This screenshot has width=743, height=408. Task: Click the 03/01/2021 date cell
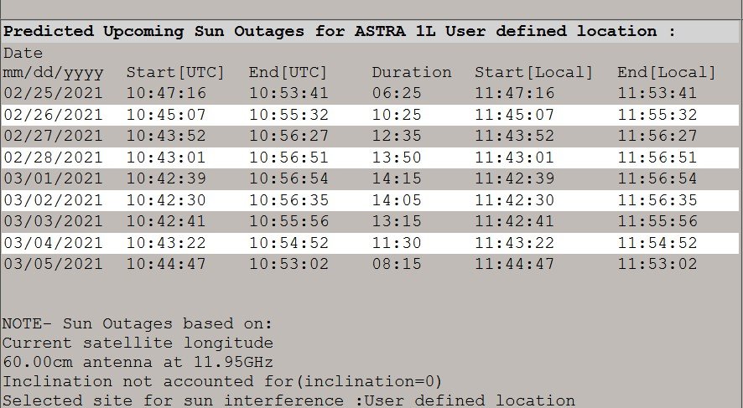pyautogui.click(x=53, y=178)
